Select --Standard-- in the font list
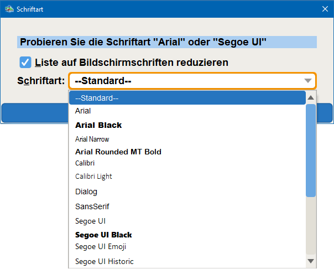334x269 pixels. 187,99
